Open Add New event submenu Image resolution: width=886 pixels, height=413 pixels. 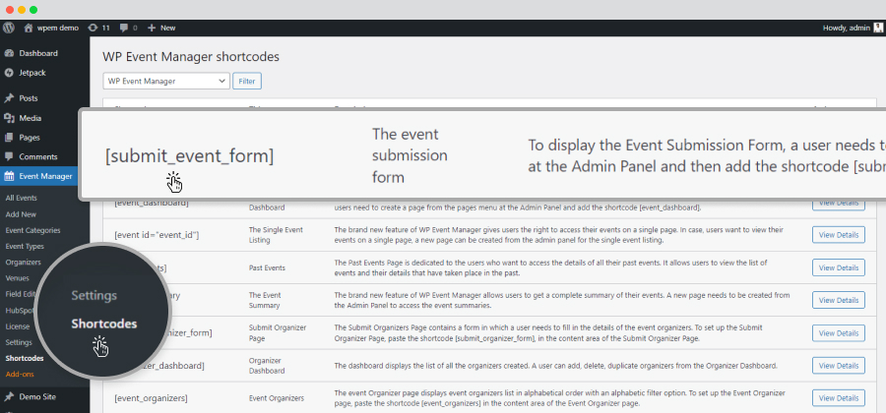click(21, 214)
